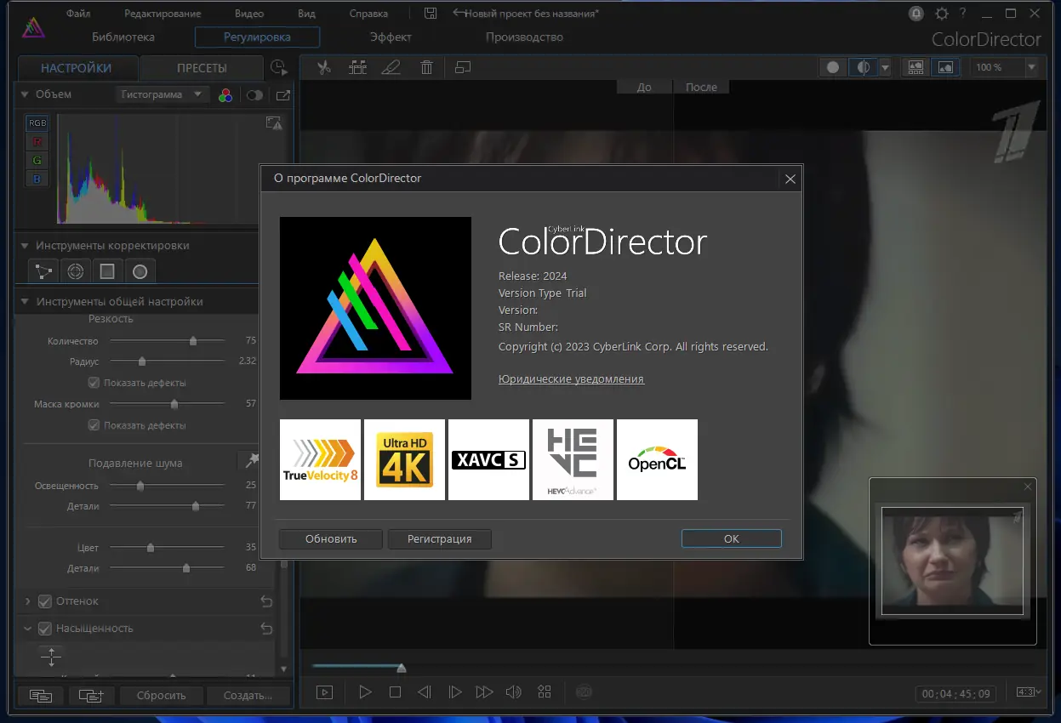The width and height of the screenshot is (1061, 723).
Task: Collapse Инструменты корректировки section
Action: click(x=25, y=246)
